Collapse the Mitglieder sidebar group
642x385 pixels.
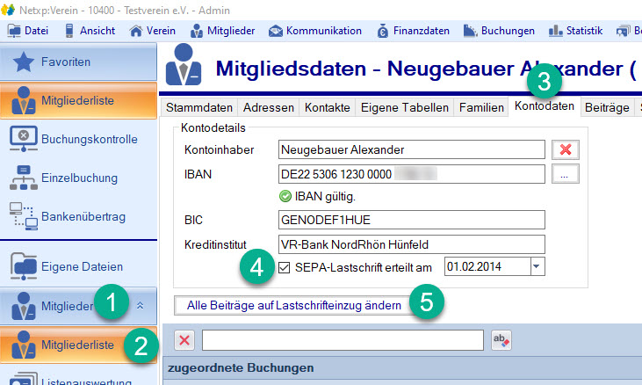tap(140, 306)
